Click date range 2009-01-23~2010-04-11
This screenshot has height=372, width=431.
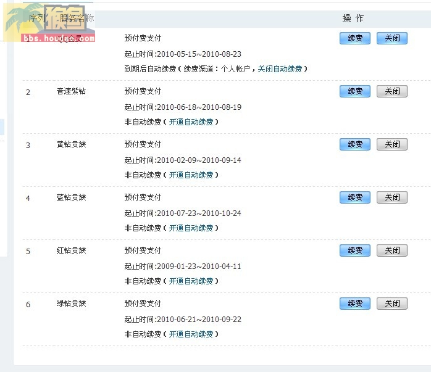[x=199, y=267]
